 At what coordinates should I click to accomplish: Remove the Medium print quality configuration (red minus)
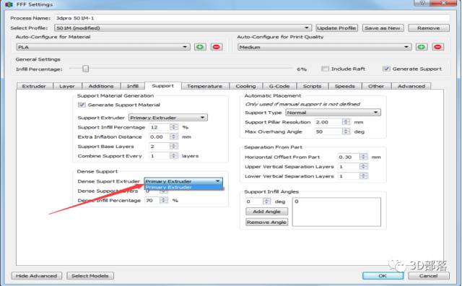(x=437, y=47)
